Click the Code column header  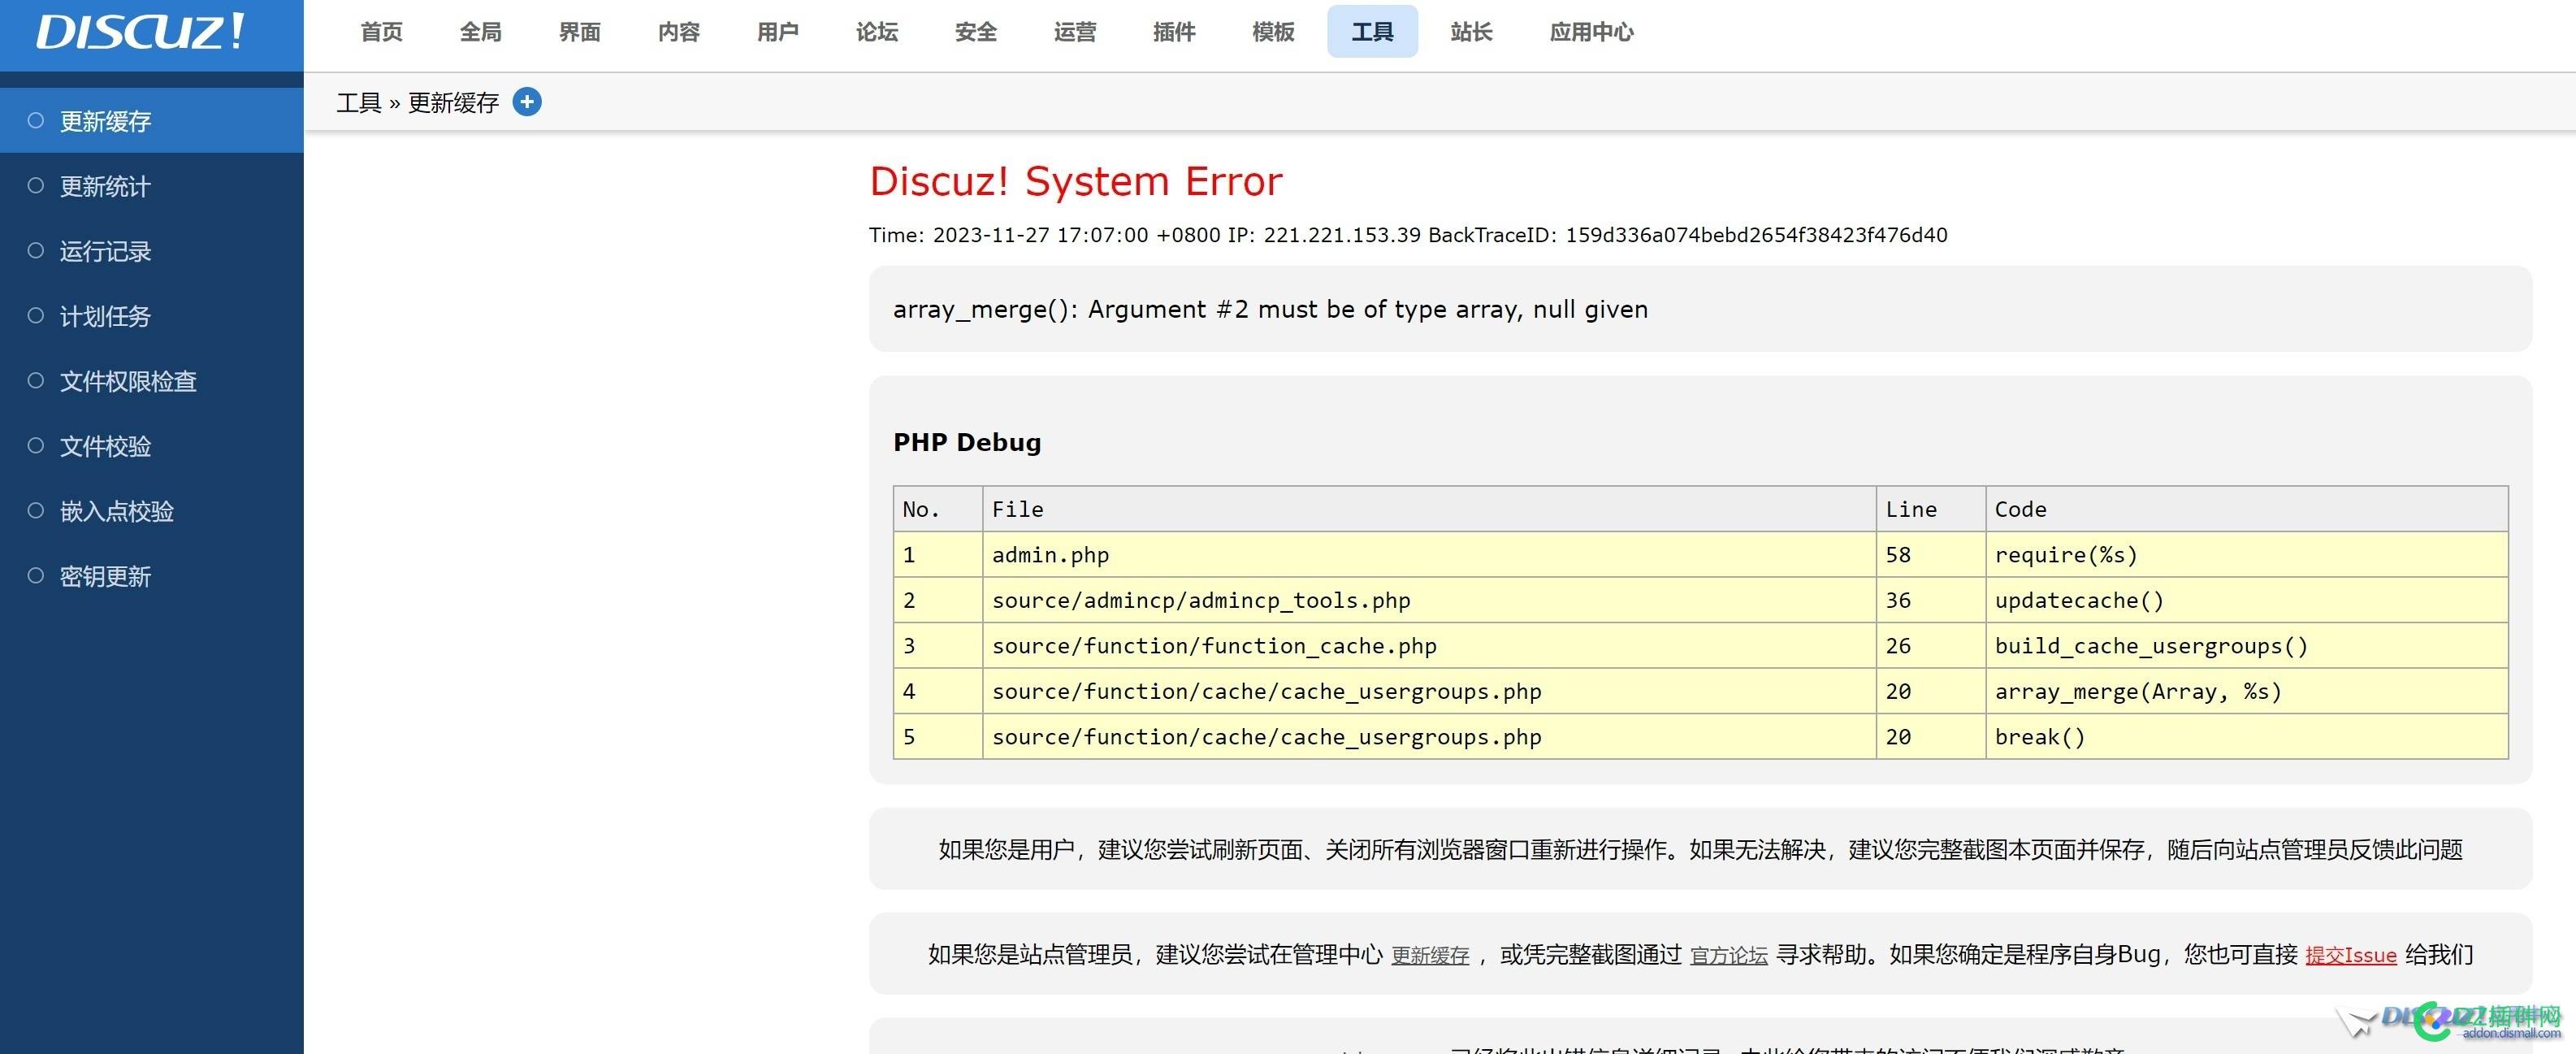[x=2247, y=509]
